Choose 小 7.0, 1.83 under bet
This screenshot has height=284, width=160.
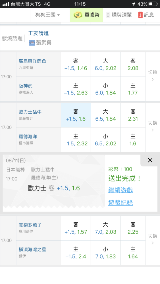(105, 253)
